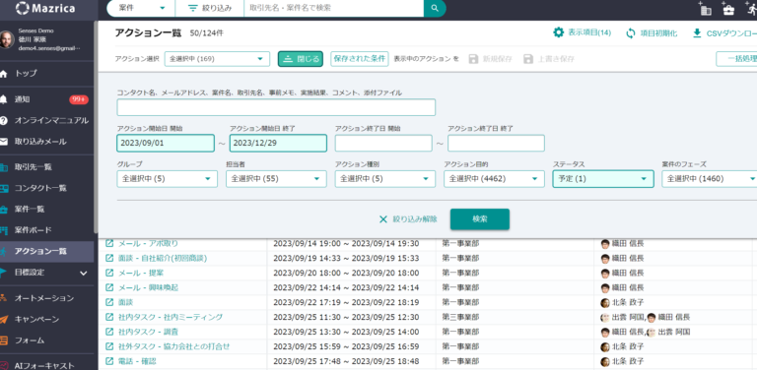Click date cell 2023/09/20 18:00 ~ 2023/09/20 18:00
This screenshot has height=370, width=757.
click(x=346, y=274)
